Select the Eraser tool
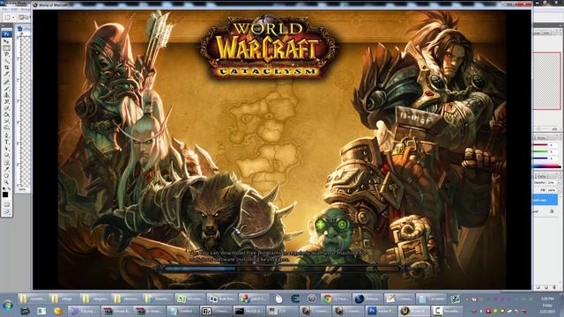The image size is (564, 317). click(6, 107)
